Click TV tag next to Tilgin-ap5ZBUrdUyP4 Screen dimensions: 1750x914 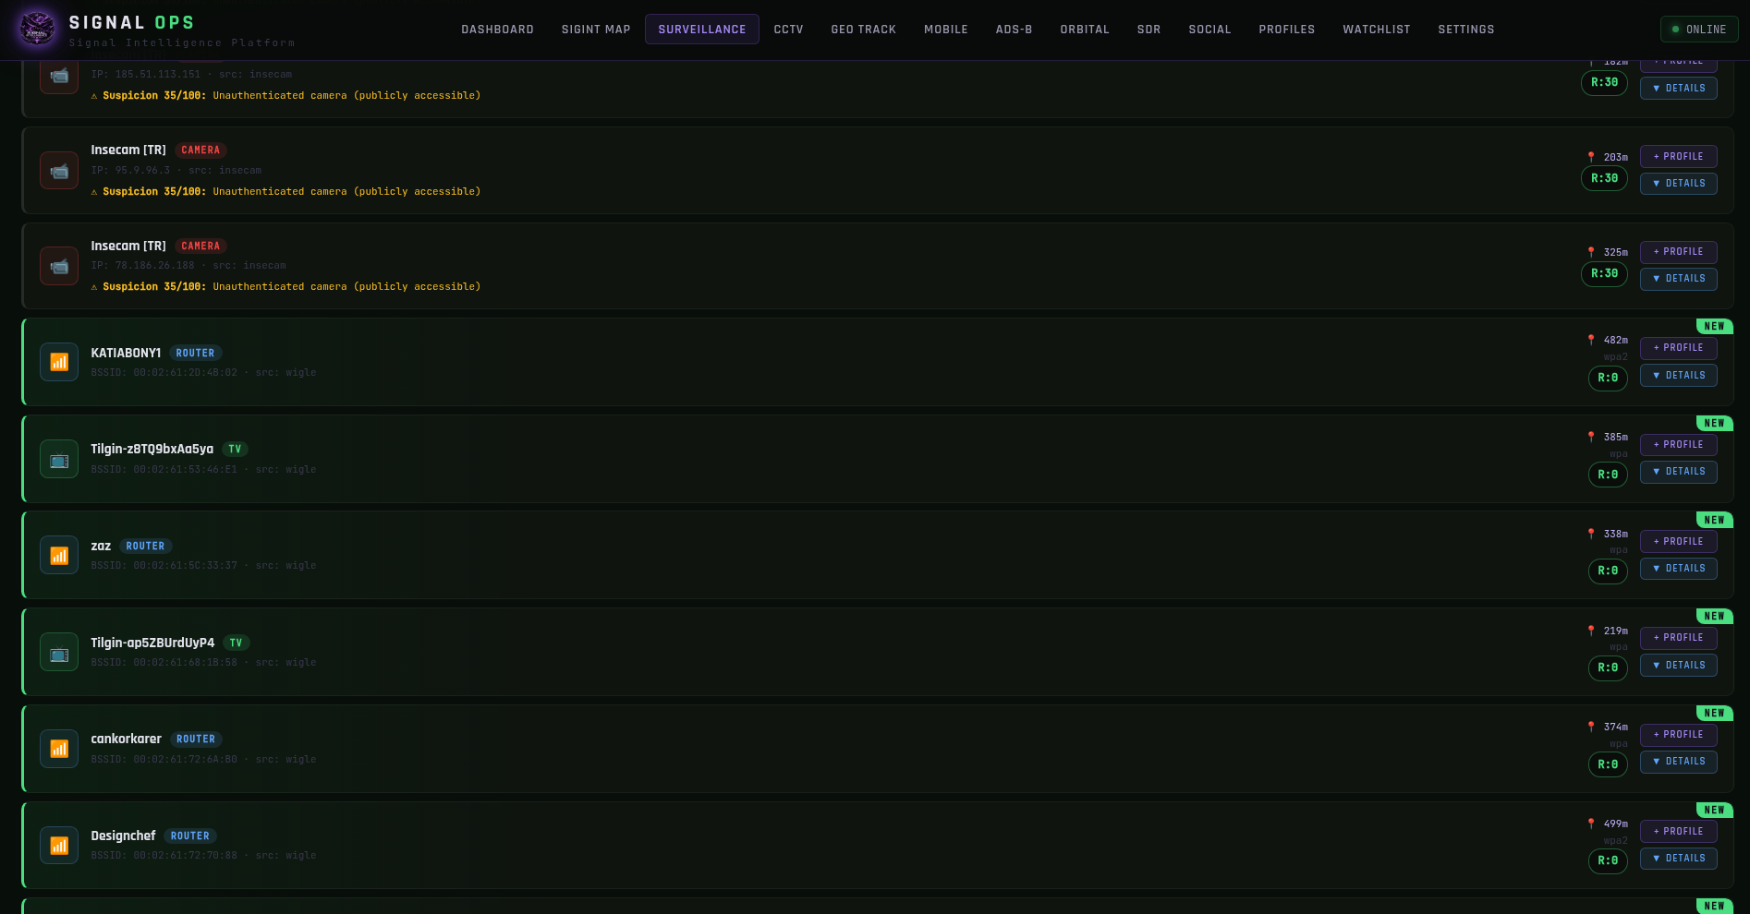237,643
